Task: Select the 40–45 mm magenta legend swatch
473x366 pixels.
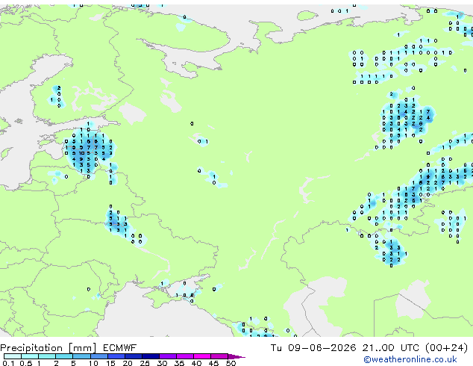Action: (202, 356)
